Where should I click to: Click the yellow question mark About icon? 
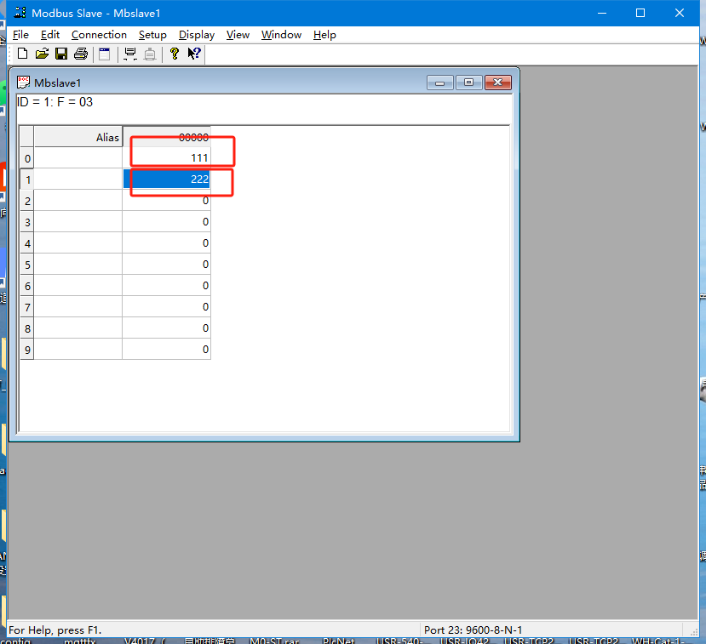click(x=175, y=54)
